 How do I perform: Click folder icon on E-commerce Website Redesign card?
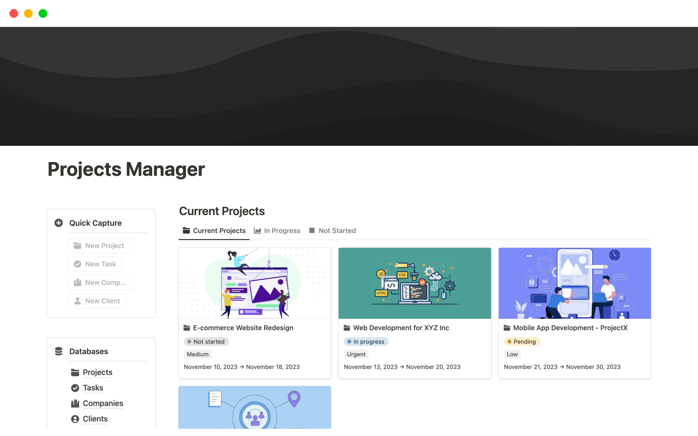(x=187, y=328)
